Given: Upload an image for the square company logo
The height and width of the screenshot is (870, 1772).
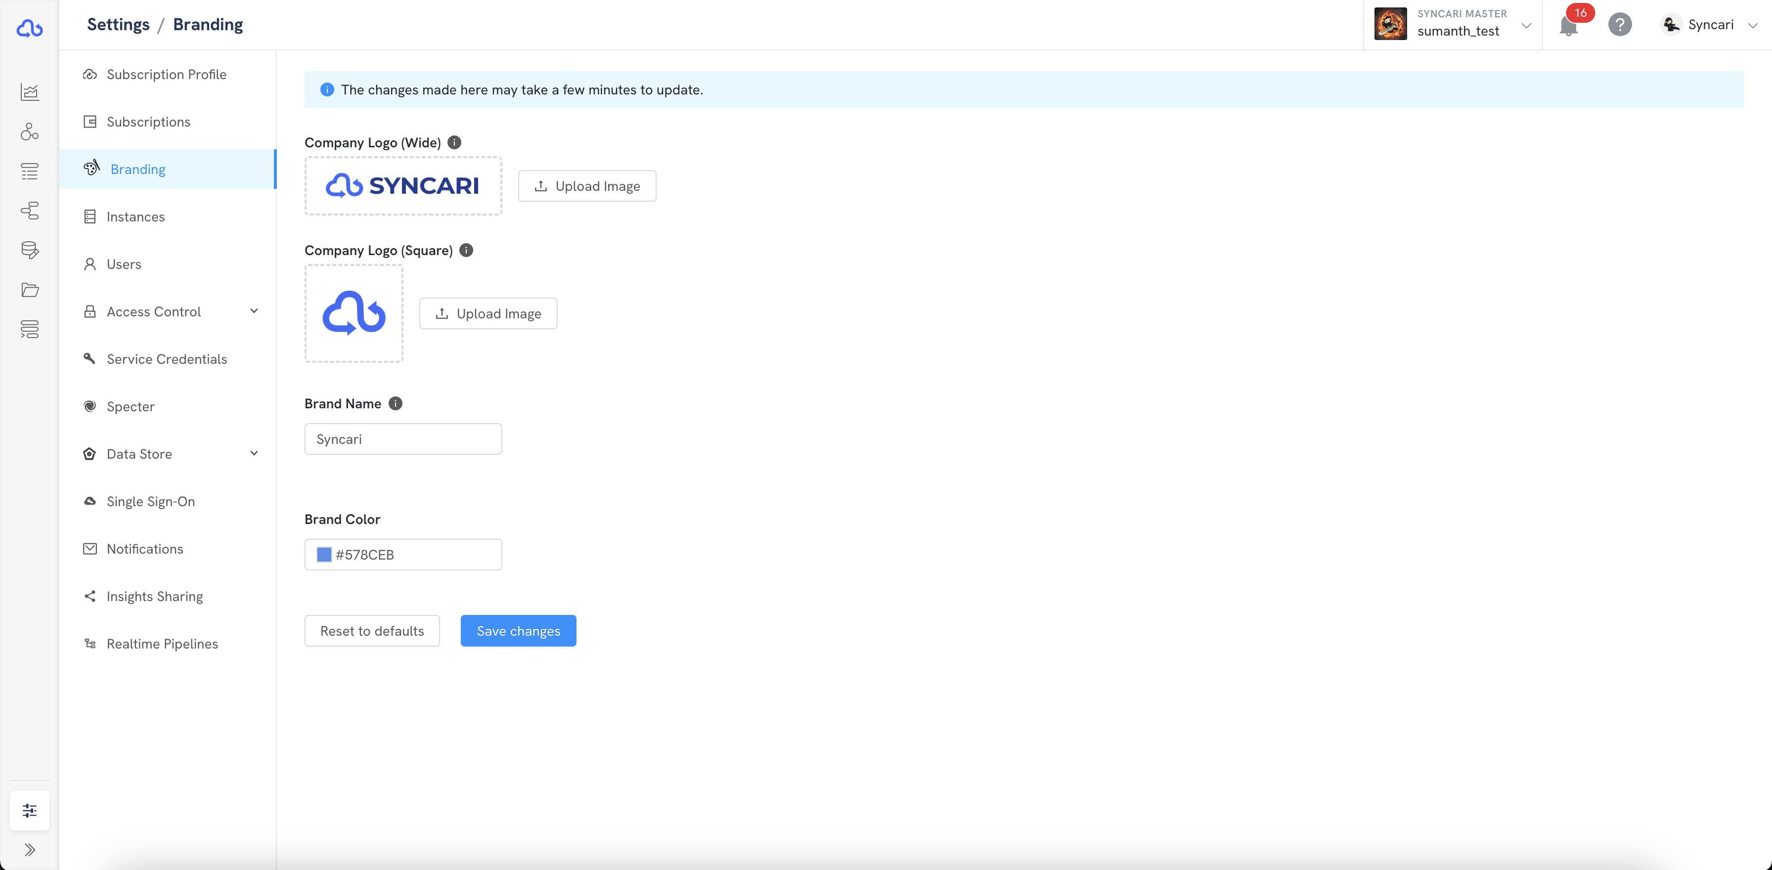Looking at the screenshot, I should tap(488, 313).
